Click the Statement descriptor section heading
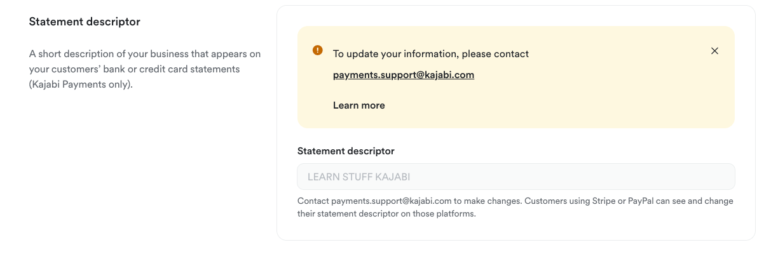This screenshot has width=771, height=254. point(85,22)
